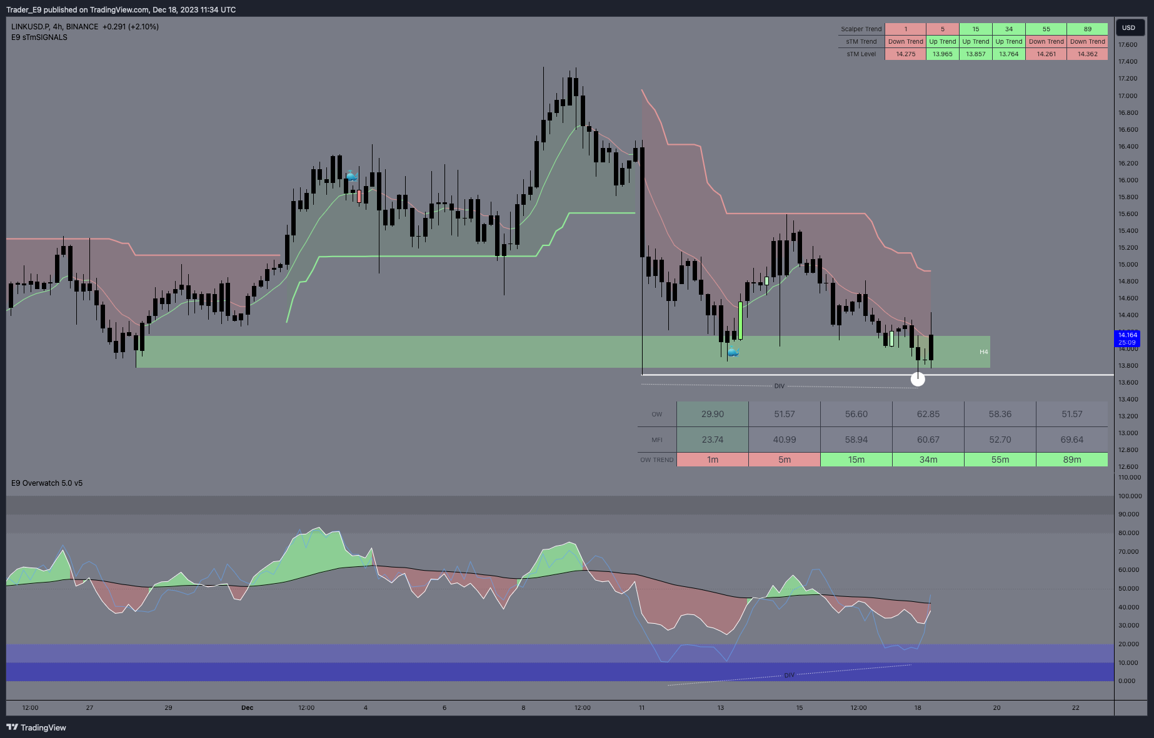This screenshot has width=1154, height=738.
Task: Select Up Trend cell under column 5
Action: [x=943, y=42]
